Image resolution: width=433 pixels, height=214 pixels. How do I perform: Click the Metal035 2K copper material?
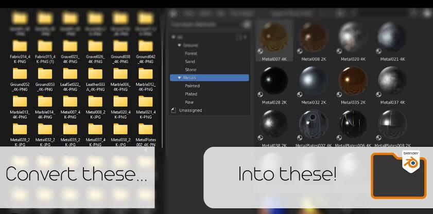coord(353,81)
